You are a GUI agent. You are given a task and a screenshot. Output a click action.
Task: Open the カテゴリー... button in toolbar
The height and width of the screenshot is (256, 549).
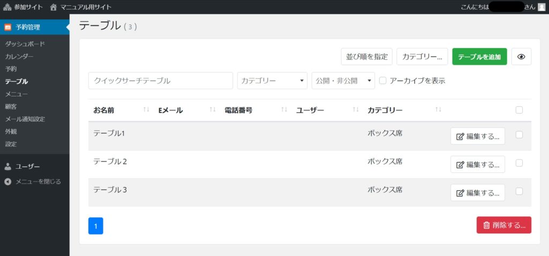422,57
